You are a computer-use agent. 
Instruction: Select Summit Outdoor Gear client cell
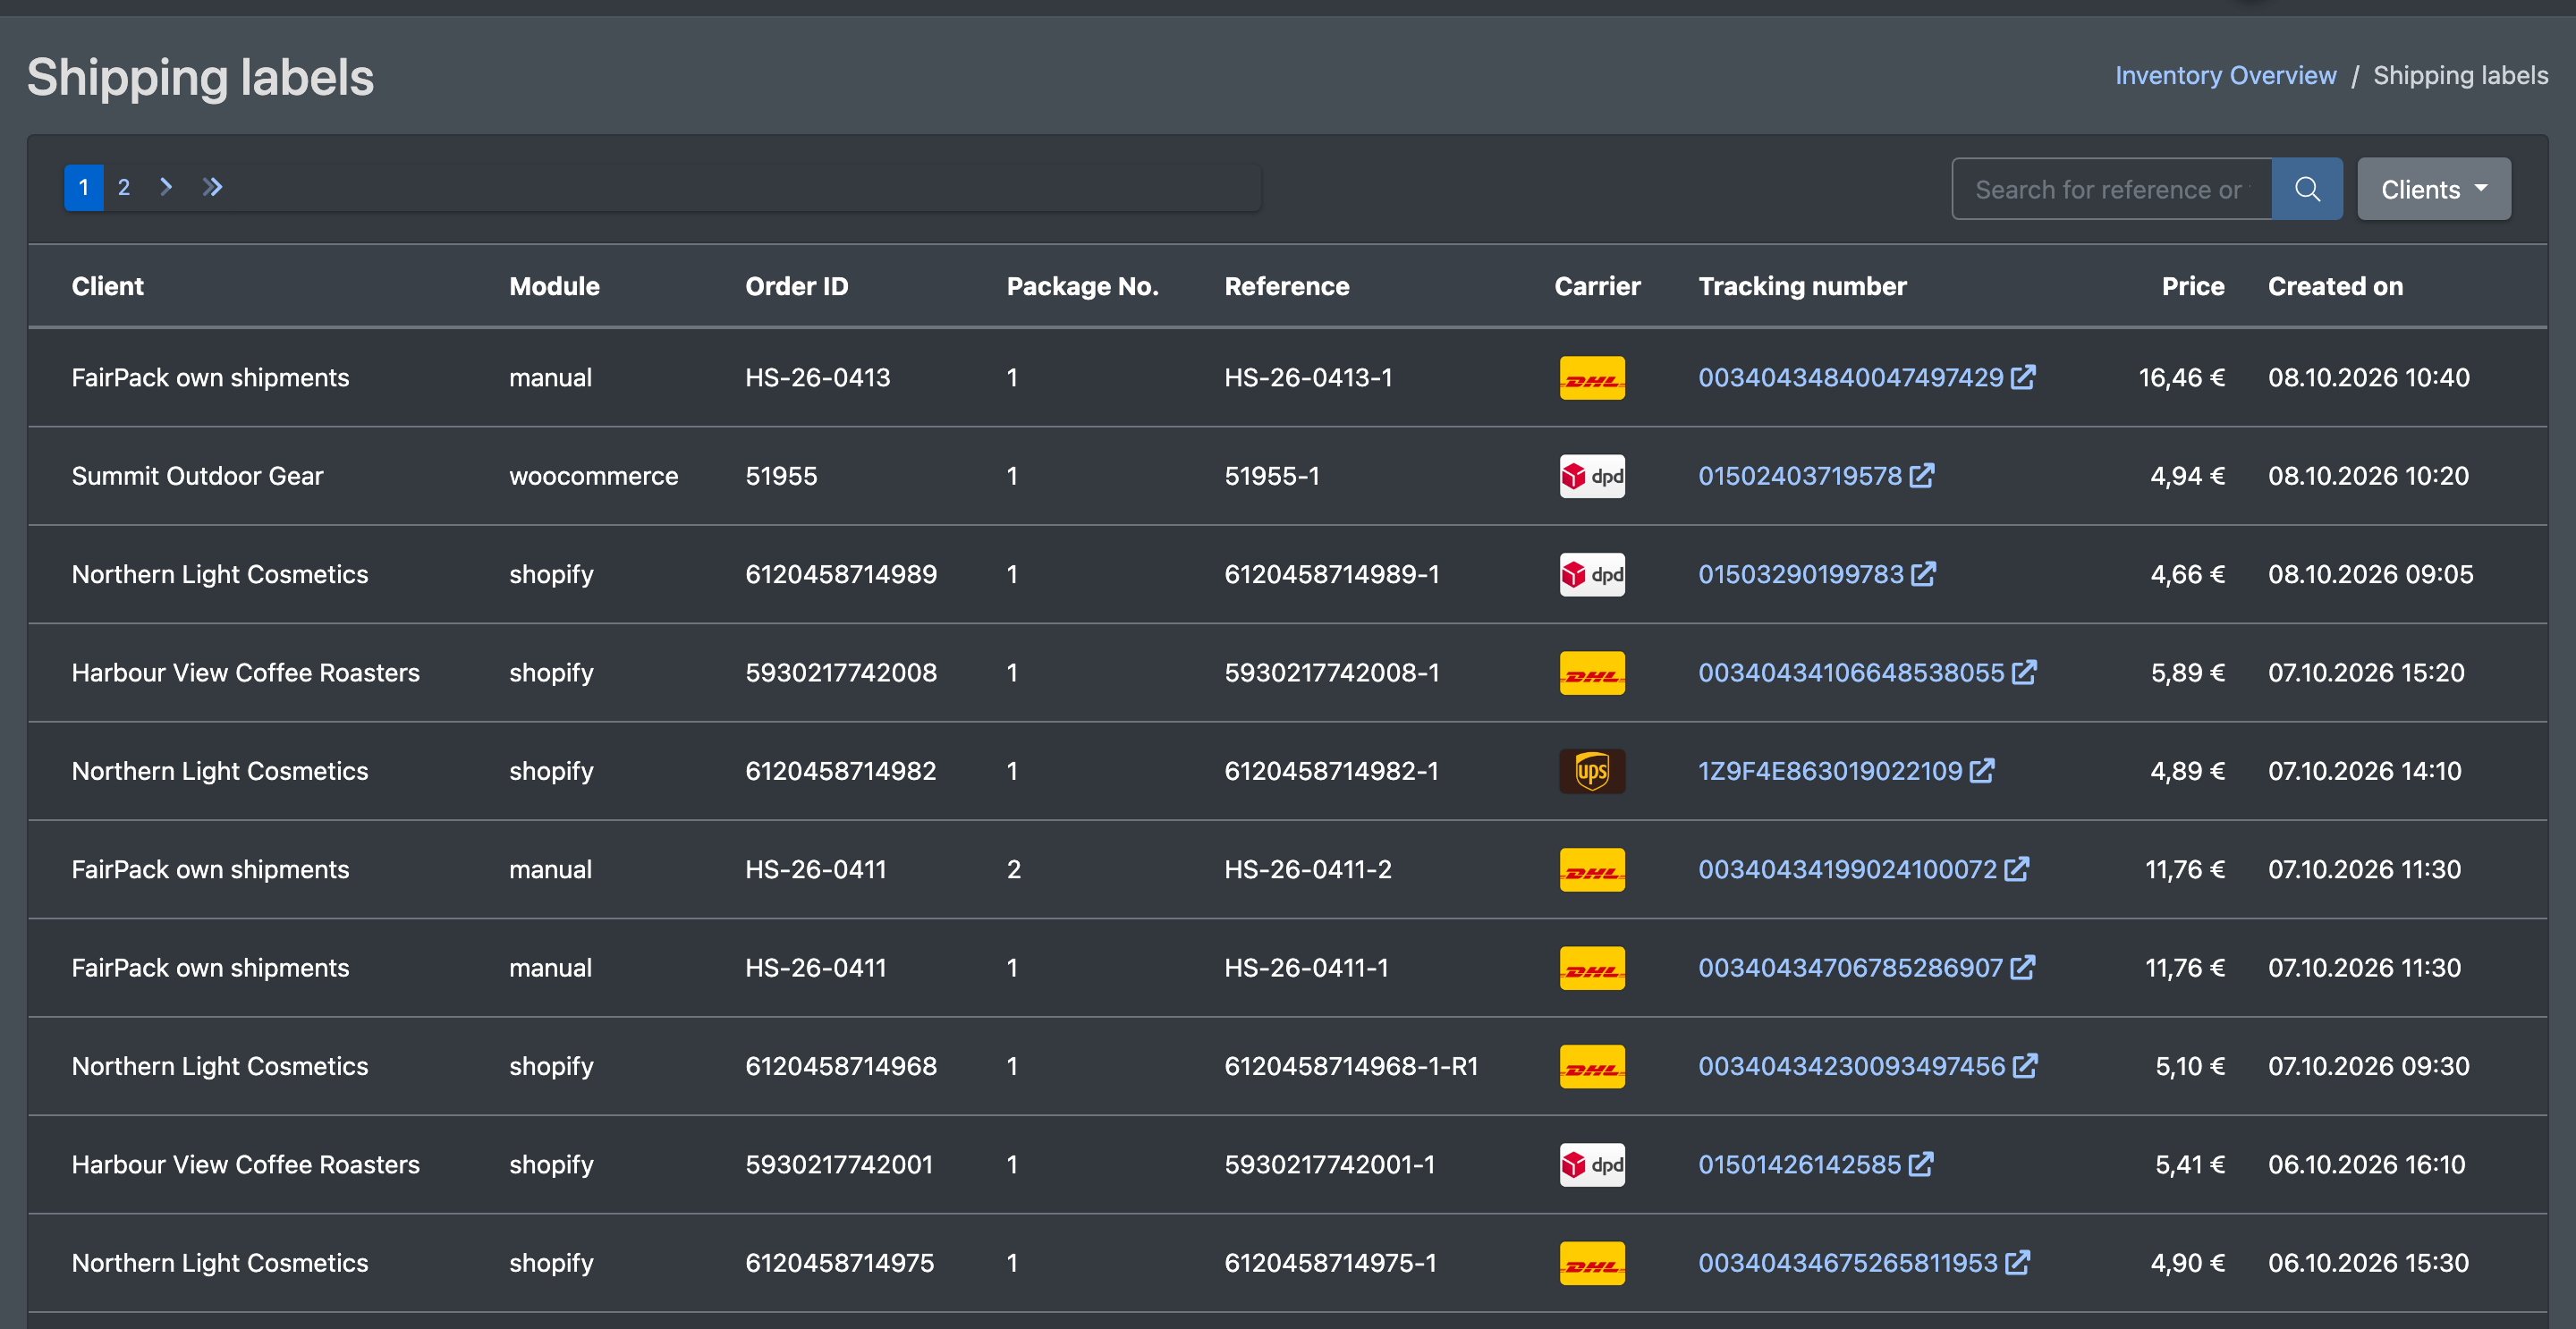[198, 476]
